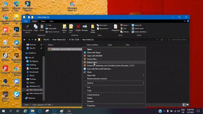Click Edit in the Open group
The width and height of the screenshot is (203, 114).
tap(123, 28)
